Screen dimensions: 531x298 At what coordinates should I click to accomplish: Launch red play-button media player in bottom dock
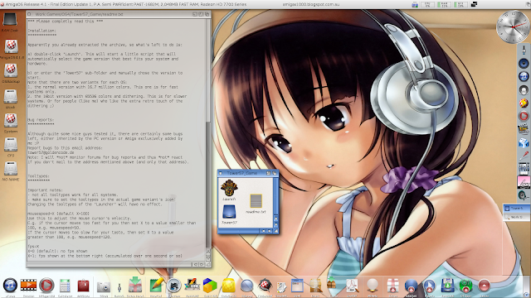pos(46,286)
